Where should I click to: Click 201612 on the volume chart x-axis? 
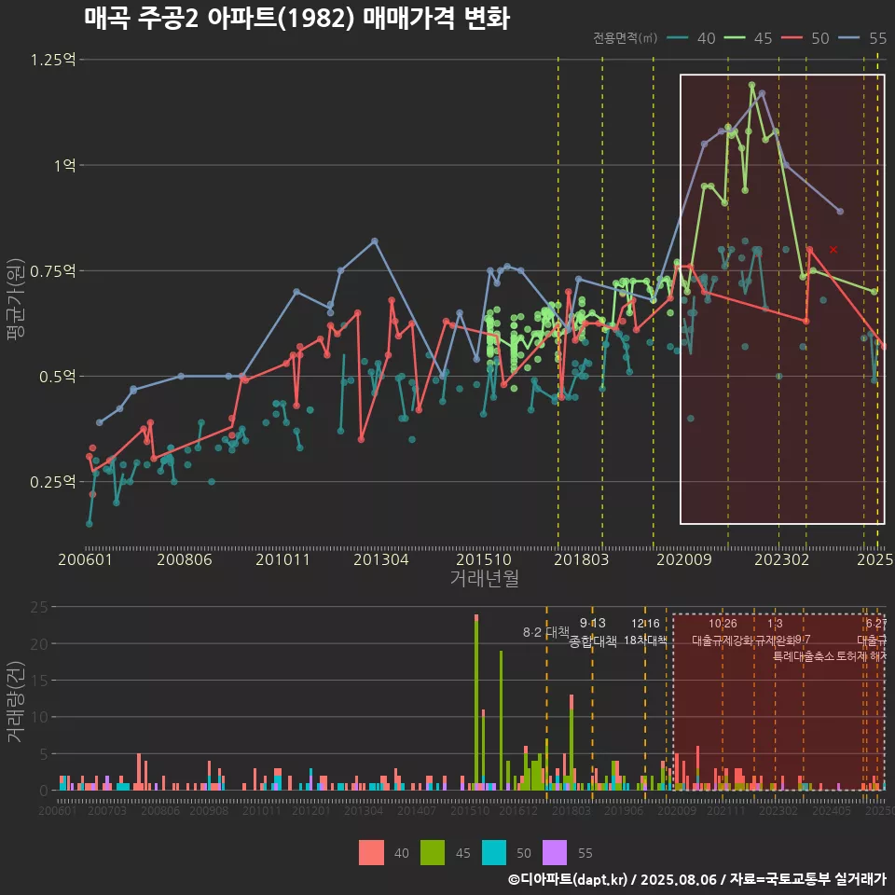click(518, 810)
